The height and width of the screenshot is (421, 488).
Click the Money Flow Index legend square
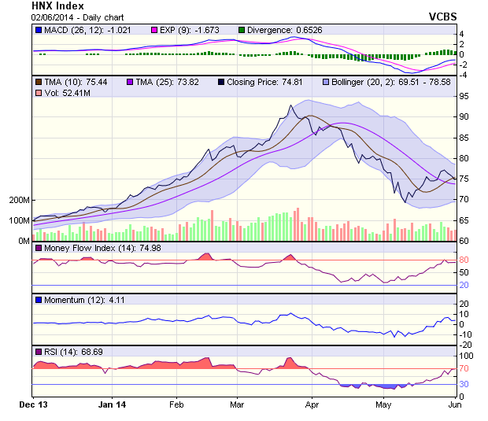[x=38, y=248]
